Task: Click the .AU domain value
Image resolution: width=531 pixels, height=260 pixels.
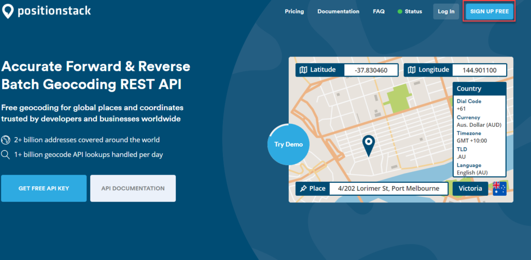Action: pyautogui.click(x=461, y=156)
